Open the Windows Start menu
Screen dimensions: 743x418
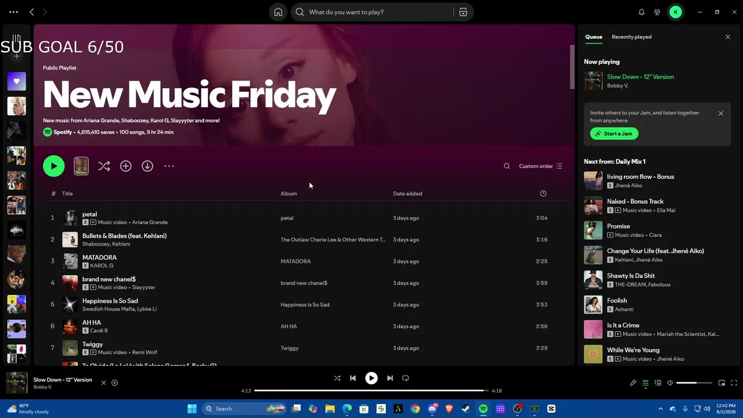192,409
